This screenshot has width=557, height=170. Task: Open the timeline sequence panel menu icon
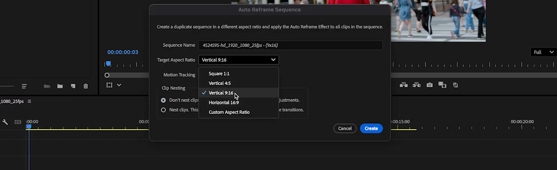click(29, 101)
